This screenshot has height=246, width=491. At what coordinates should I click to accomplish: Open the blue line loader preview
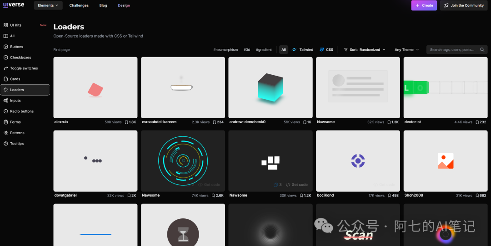(x=95, y=225)
